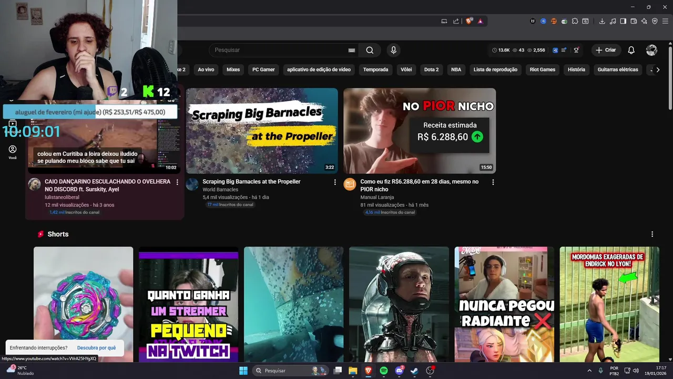The width and height of the screenshot is (673, 379).
Task: Click the YouTube search magnifier button
Action: coord(370,50)
